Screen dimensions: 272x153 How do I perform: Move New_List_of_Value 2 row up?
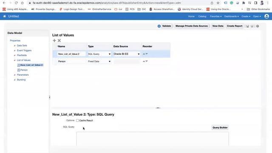pyautogui.click(x=144, y=54)
